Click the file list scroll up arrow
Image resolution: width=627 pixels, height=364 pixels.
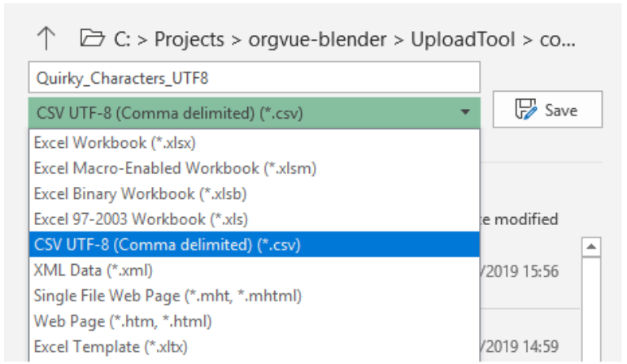[x=591, y=247]
